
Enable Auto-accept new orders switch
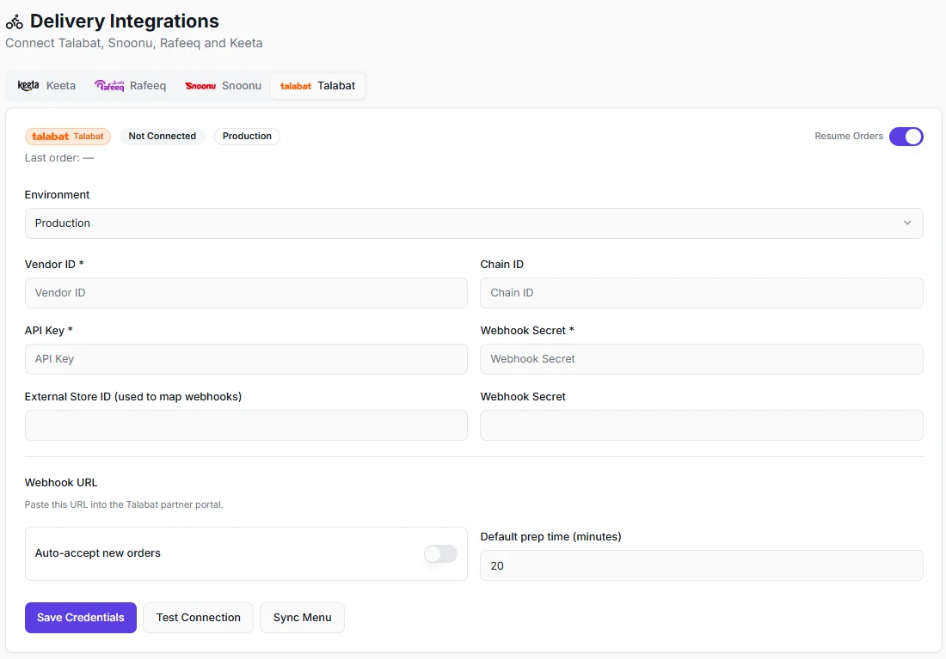pos(440,553)
